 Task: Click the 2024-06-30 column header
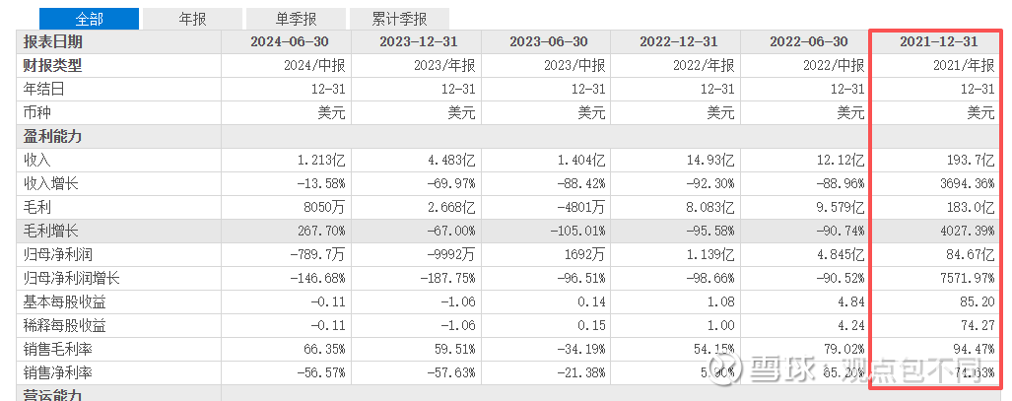pos(286,42)
